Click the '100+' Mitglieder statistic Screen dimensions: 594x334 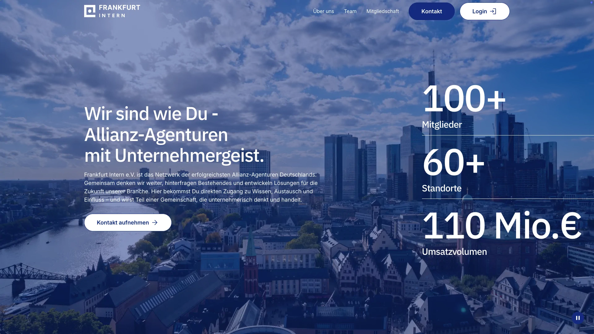click(x=464, y=99)
